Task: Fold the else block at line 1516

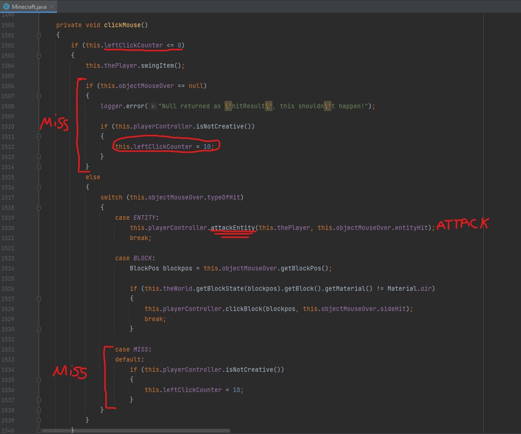Action: click(39, 188)
